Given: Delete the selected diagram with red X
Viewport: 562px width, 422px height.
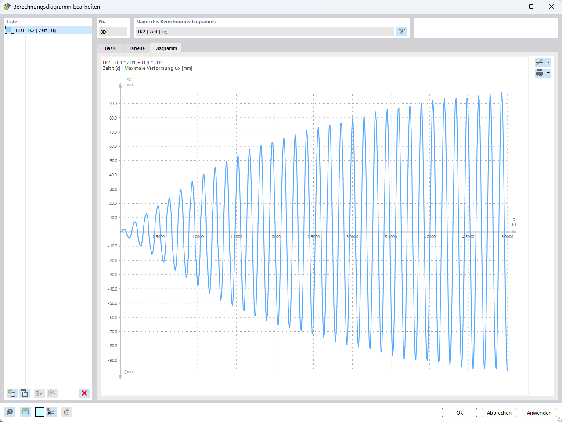Looking at the screenshot, I should (84, 393).
